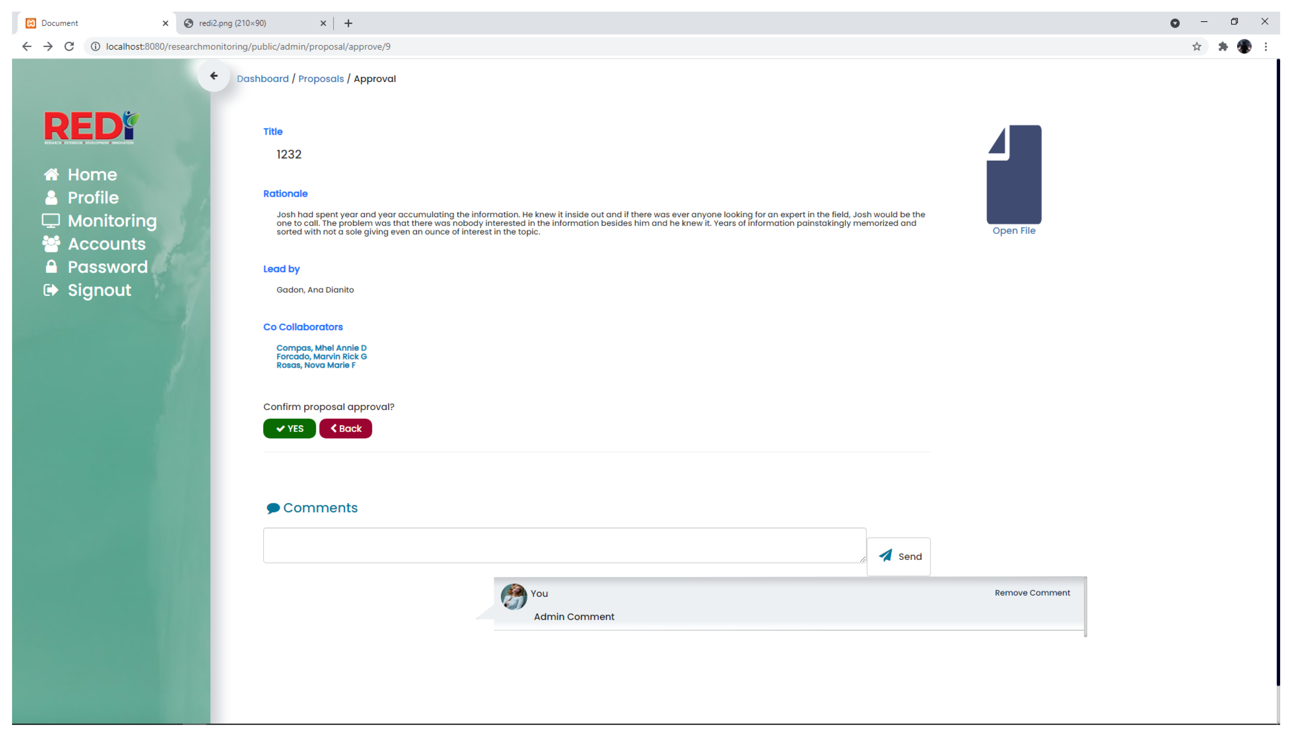Open collaborator Compas, Mhel Annie D
This screenshot has width=1289, height=735.
321,348
